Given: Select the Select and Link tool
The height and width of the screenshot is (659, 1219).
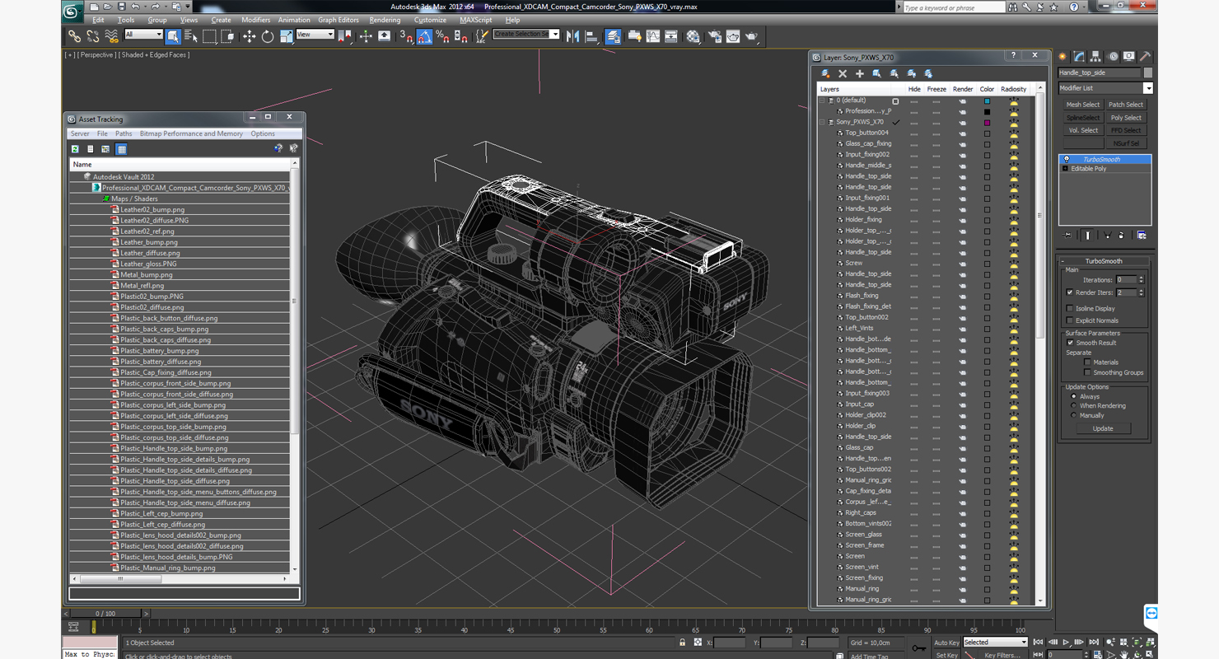Looking at the screenshot, I should (x=74, y=36).
